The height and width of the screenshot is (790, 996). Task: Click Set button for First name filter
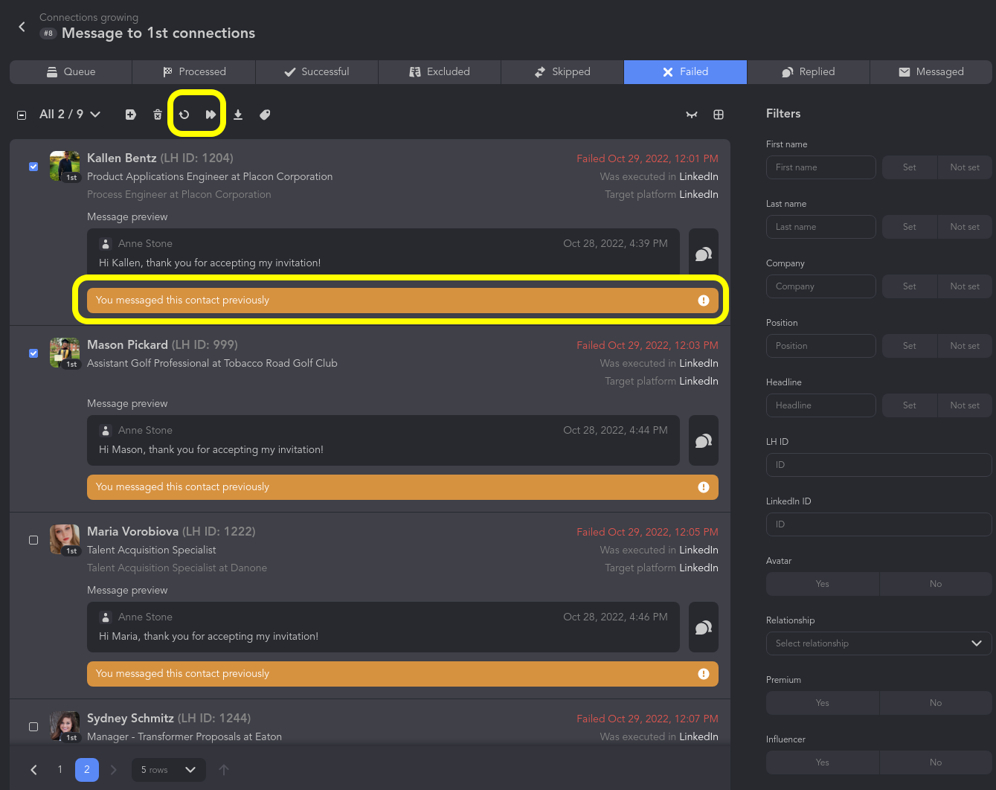[x=910, y=167]
